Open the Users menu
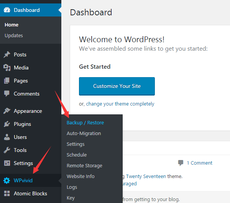This screenshot has width=230, height=203. point(31,137)
